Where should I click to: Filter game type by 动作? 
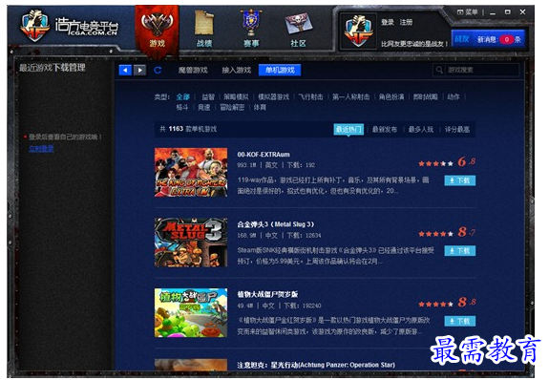click(x=454, y=96)
